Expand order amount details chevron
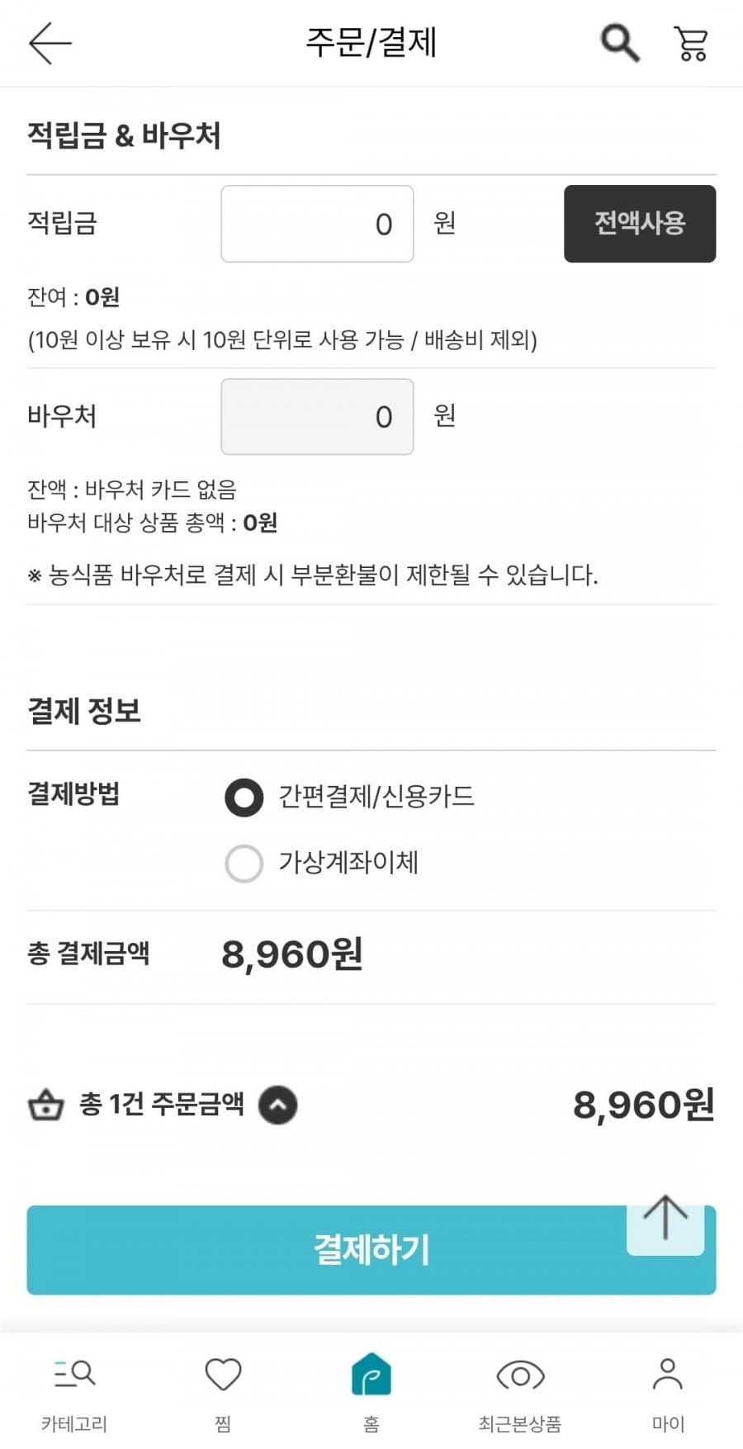743x1449 pixels. [x=278, y=1106]
